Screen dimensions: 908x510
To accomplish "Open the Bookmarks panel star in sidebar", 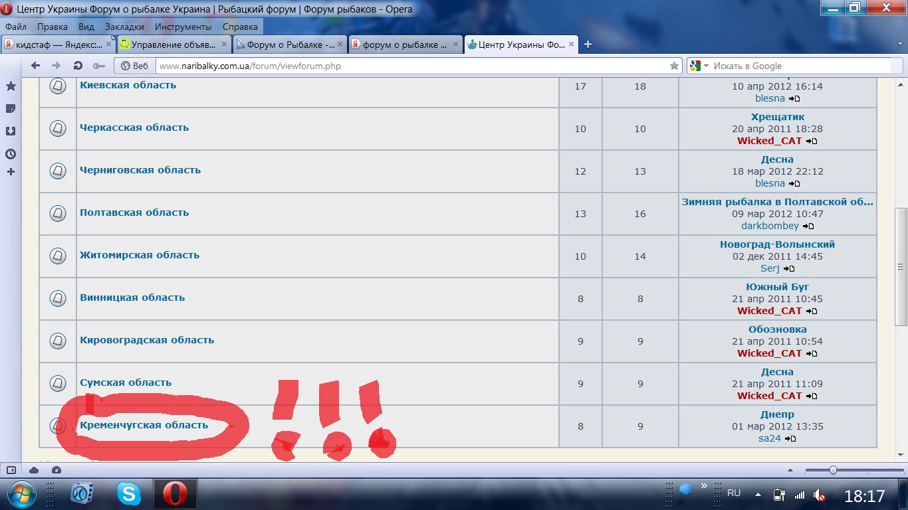I will click(x=11, y=86).
